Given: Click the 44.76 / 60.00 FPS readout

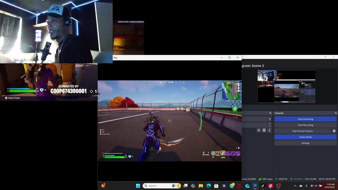Looking at the screenshot, I should [x=327, y=179].
